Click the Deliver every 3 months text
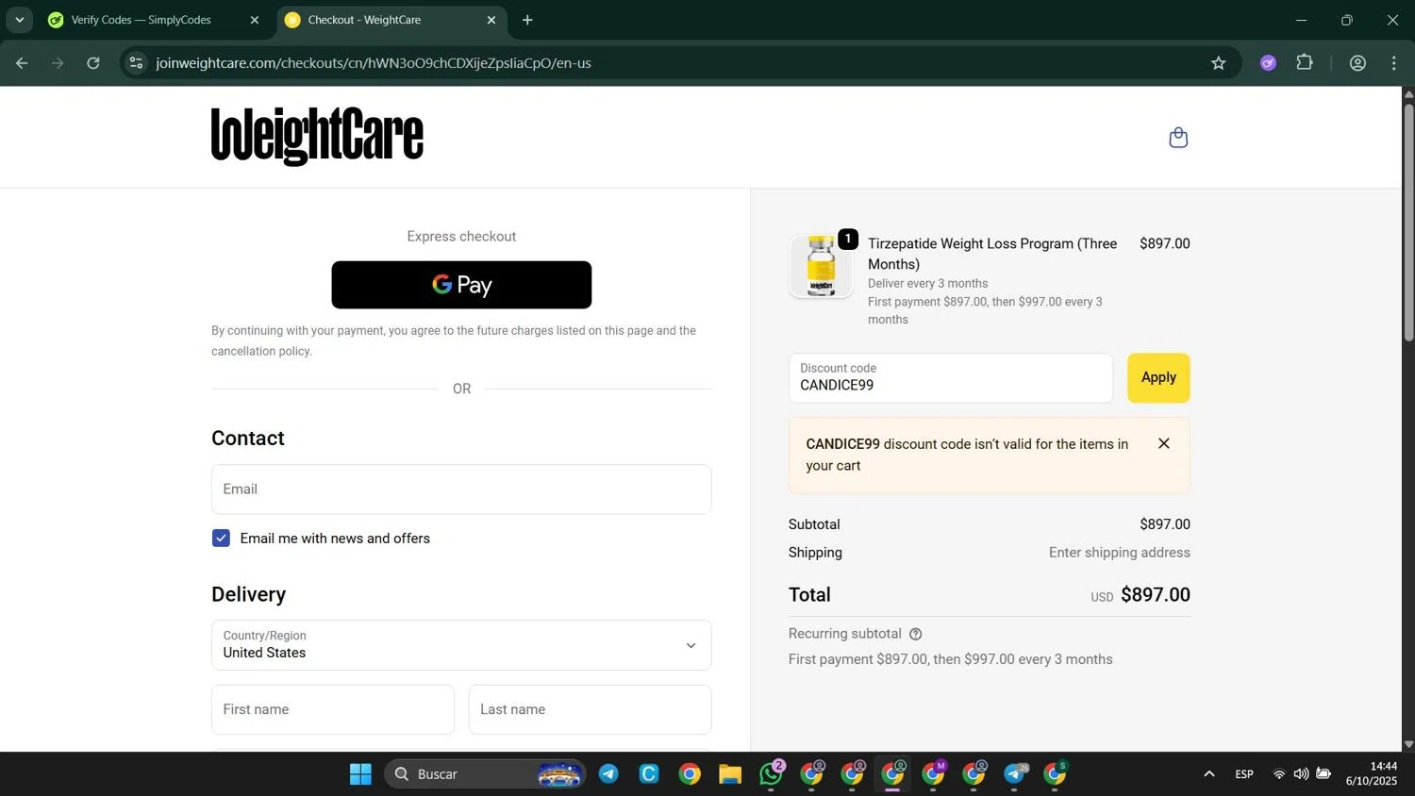Screen dimensions: 1415x796 tap(928, 283)
